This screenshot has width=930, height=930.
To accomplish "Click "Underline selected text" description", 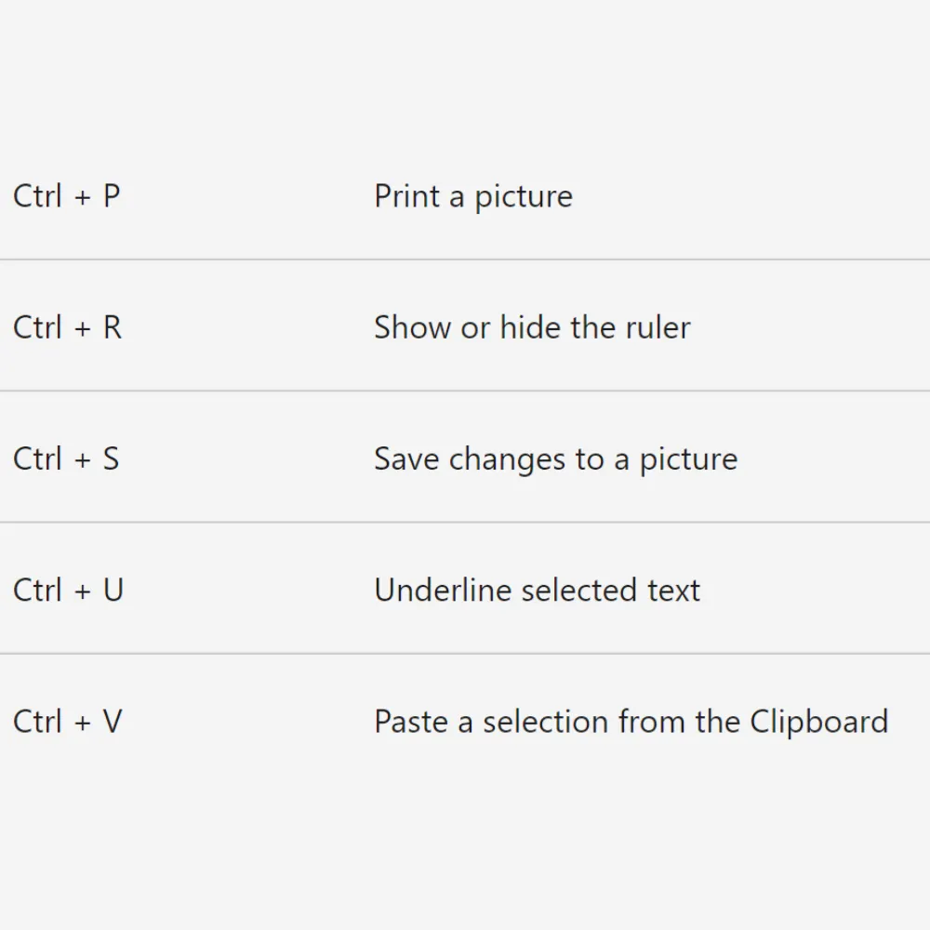I will (x=537, y=590).
